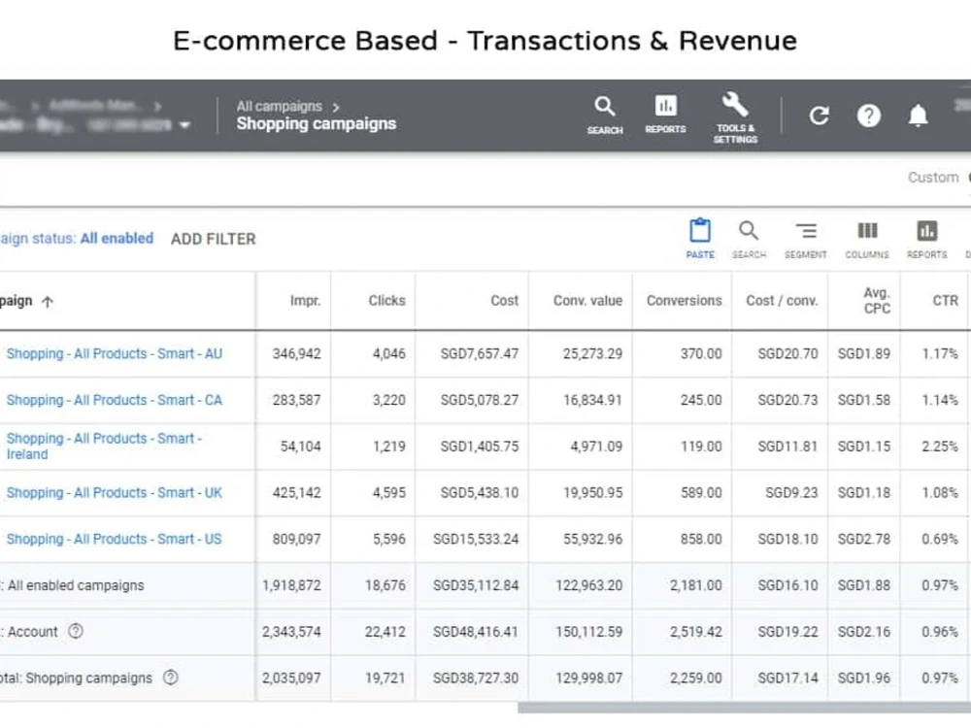Select the US impressions value 809,097
Viewport: 971px width, 728px height.
point(296,539)
